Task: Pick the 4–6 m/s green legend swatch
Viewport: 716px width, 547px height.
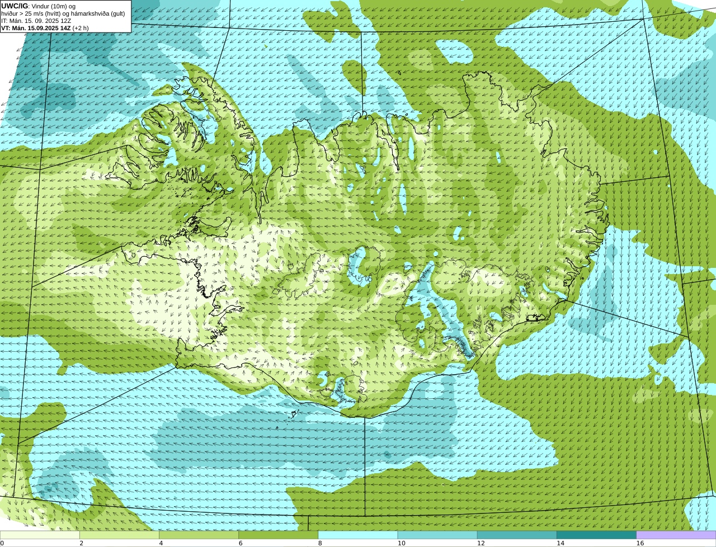Action: pos(199,535)
